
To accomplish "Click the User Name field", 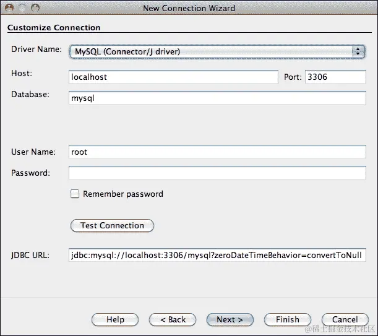I will [217, 152].
